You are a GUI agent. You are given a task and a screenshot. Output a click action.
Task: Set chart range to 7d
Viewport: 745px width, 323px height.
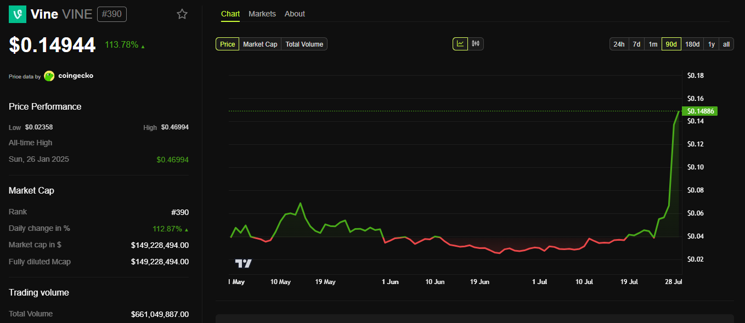point(636,44)
